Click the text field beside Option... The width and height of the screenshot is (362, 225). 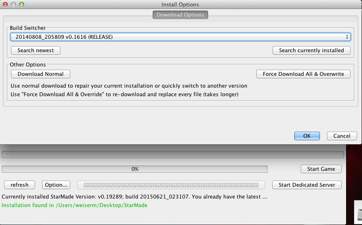click(x=171, y=185)
